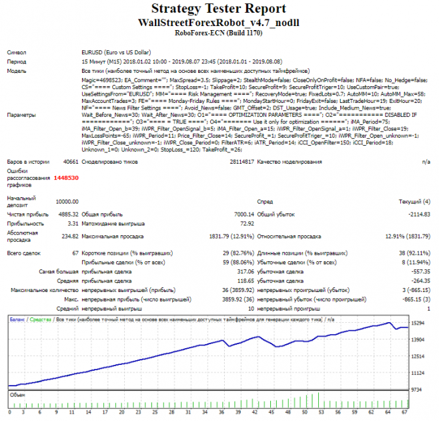Click the Параметры label
The image size is (439, 421).
(x=21, y=115)
